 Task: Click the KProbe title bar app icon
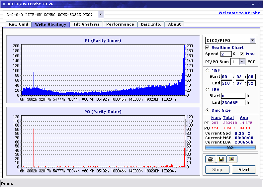4,4
